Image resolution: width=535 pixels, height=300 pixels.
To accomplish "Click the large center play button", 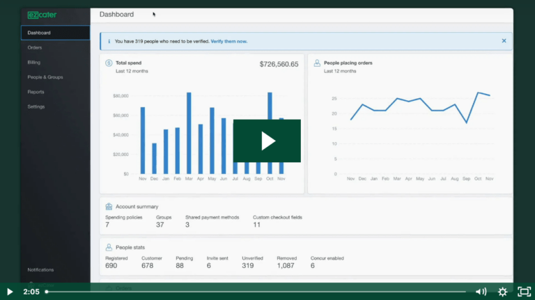I will (x=267, y=141).
